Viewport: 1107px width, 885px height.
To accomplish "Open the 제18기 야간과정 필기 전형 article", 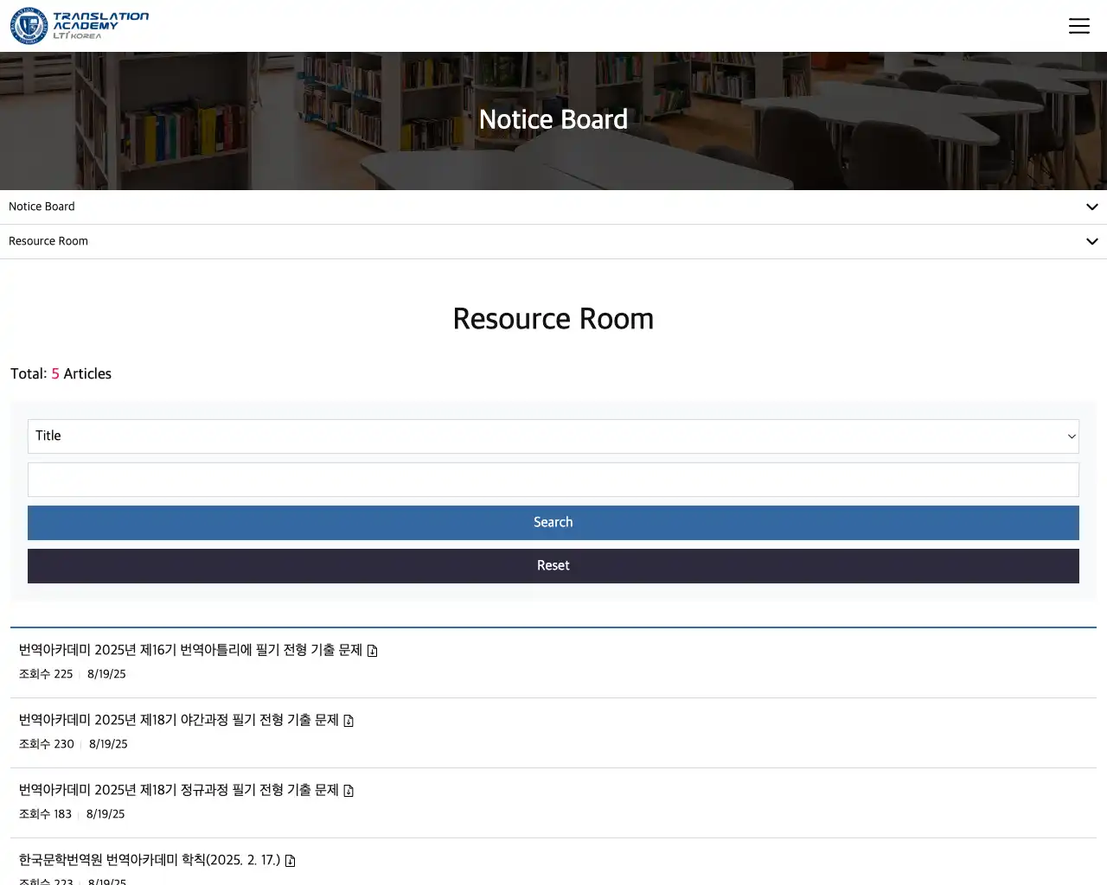I will coord(178,720).
